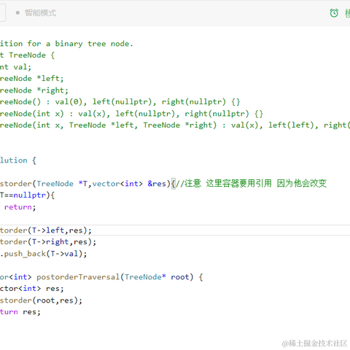The height and width of the screenshot is (350, 350).
Task: Click the "turn res;" return line
Action: (20, 312)
